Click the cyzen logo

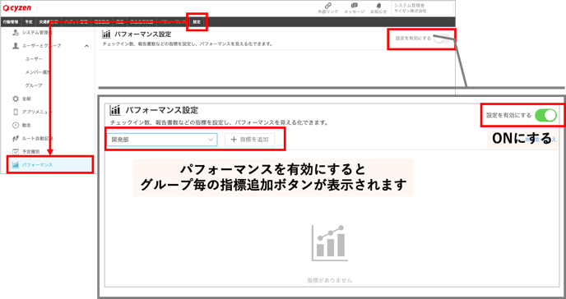click(x=17, y=7)
